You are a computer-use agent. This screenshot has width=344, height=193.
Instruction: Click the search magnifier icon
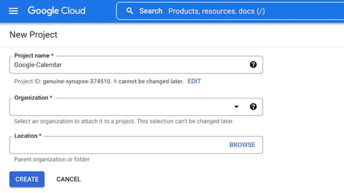pyautogui.click(x=130, y=11)
